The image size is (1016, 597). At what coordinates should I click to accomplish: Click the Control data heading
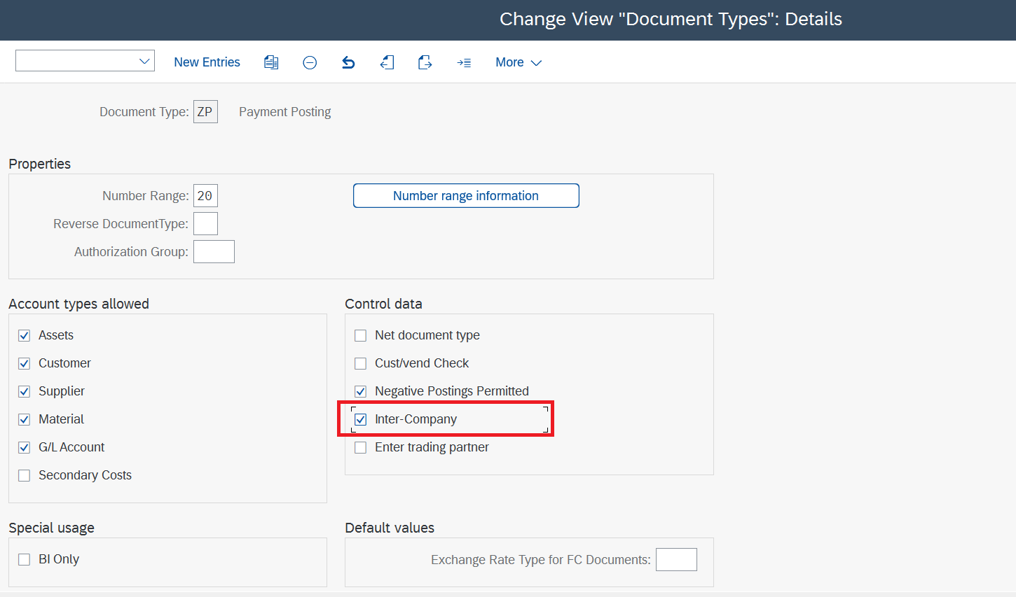click(383, 304)
